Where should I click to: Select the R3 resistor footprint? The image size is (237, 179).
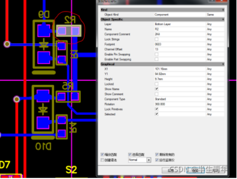pos(62,53)
